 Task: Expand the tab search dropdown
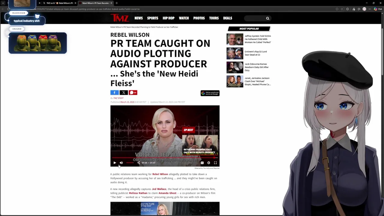tap(3, 3)
